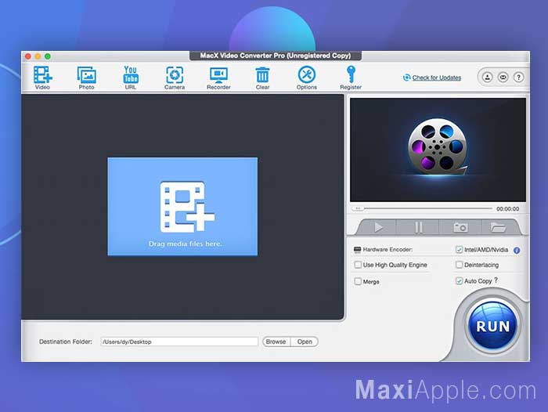Close the window with the red button
The width and height of the screenshot is (548, 412).
[28, 56]
